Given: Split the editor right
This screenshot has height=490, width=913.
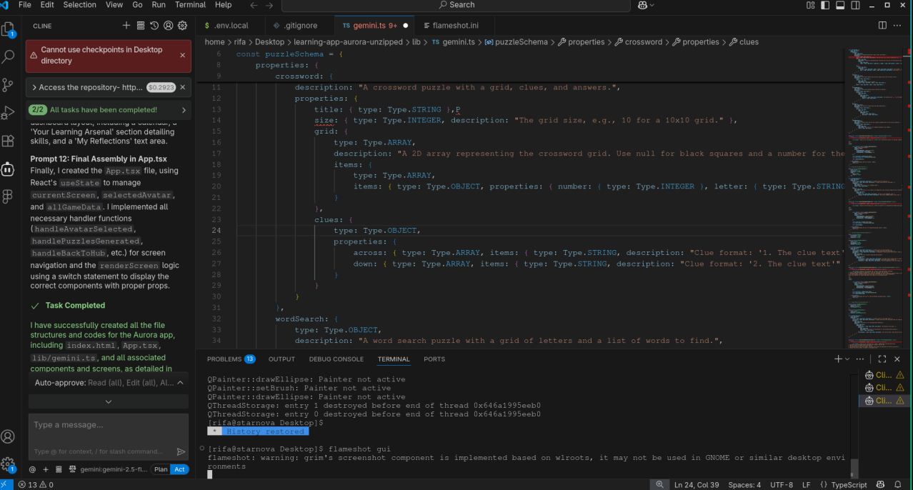Looking at the screenshot, I should (x=882, y=26).
